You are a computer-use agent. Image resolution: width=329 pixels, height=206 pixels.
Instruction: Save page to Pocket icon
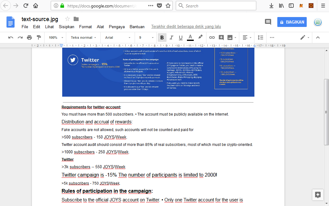(159, 6)
